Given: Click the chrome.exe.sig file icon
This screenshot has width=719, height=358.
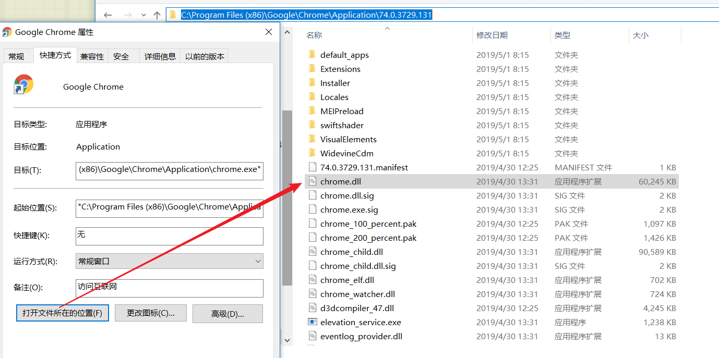Looking at the screenshot, I should pos(312,209).
